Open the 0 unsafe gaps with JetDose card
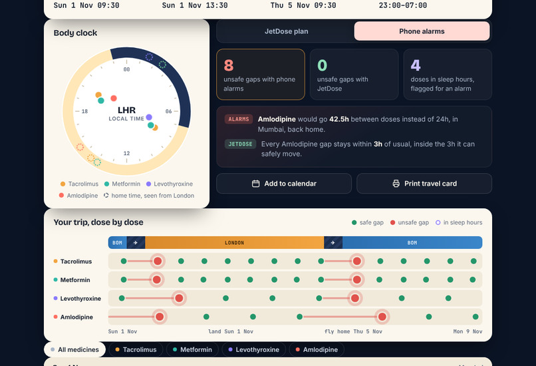Viewport: 536px width, 366px height. point(354,75)
